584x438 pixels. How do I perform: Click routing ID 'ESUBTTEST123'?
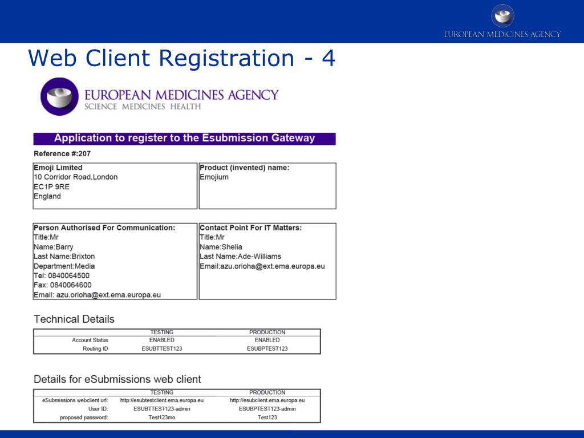coord(161,348)
